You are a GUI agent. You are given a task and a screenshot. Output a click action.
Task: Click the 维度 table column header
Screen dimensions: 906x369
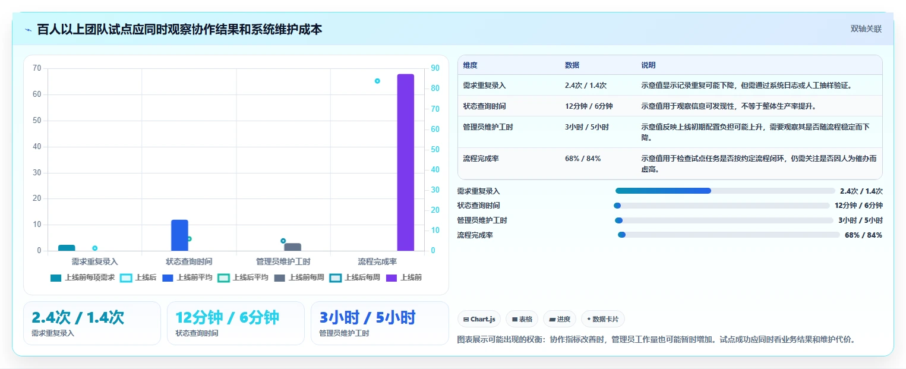[x=470, y=65]
